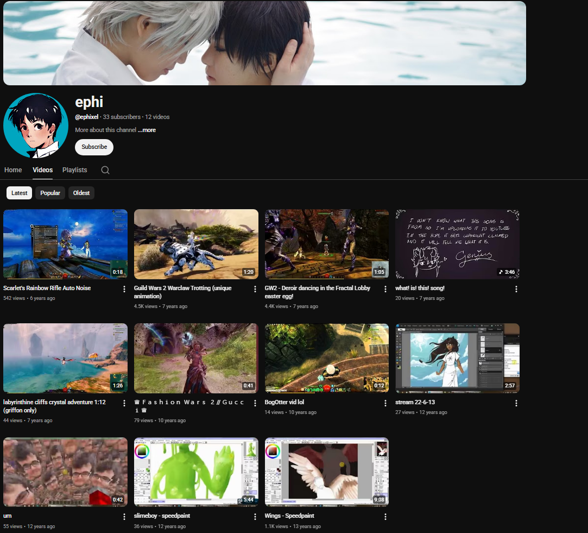
Task: Play Scarlet's Rainbow Rifle Auto Noise thumbnail
Action: tap(65, 244)
